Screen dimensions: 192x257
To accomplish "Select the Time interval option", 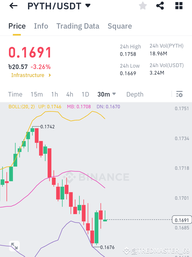I will (15, 94).
